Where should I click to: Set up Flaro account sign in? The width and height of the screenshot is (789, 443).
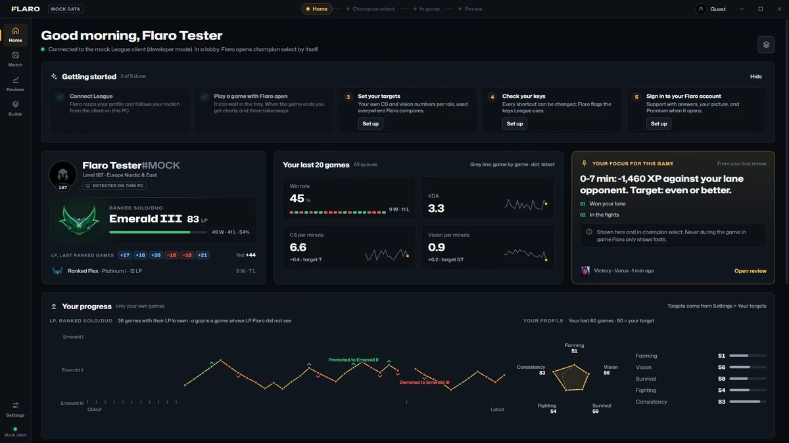coord(659,123)
